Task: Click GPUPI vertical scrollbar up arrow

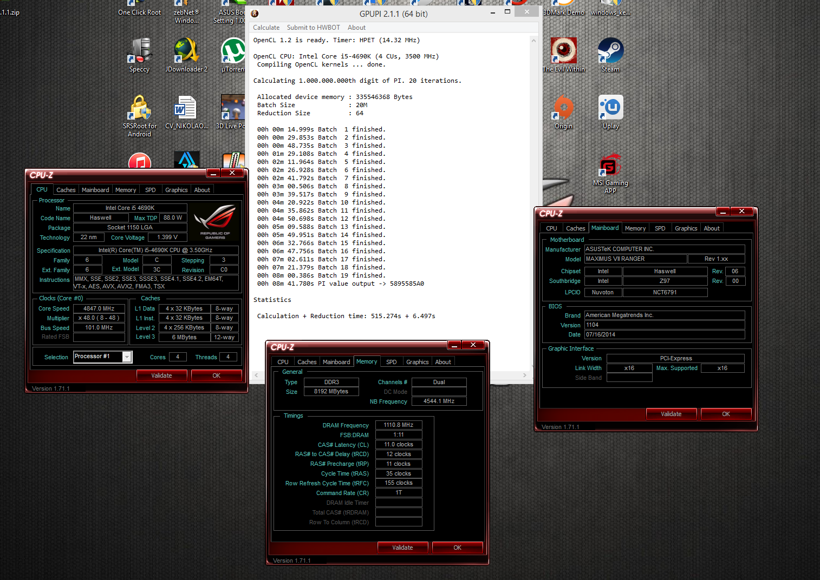Action: [533, 41]
